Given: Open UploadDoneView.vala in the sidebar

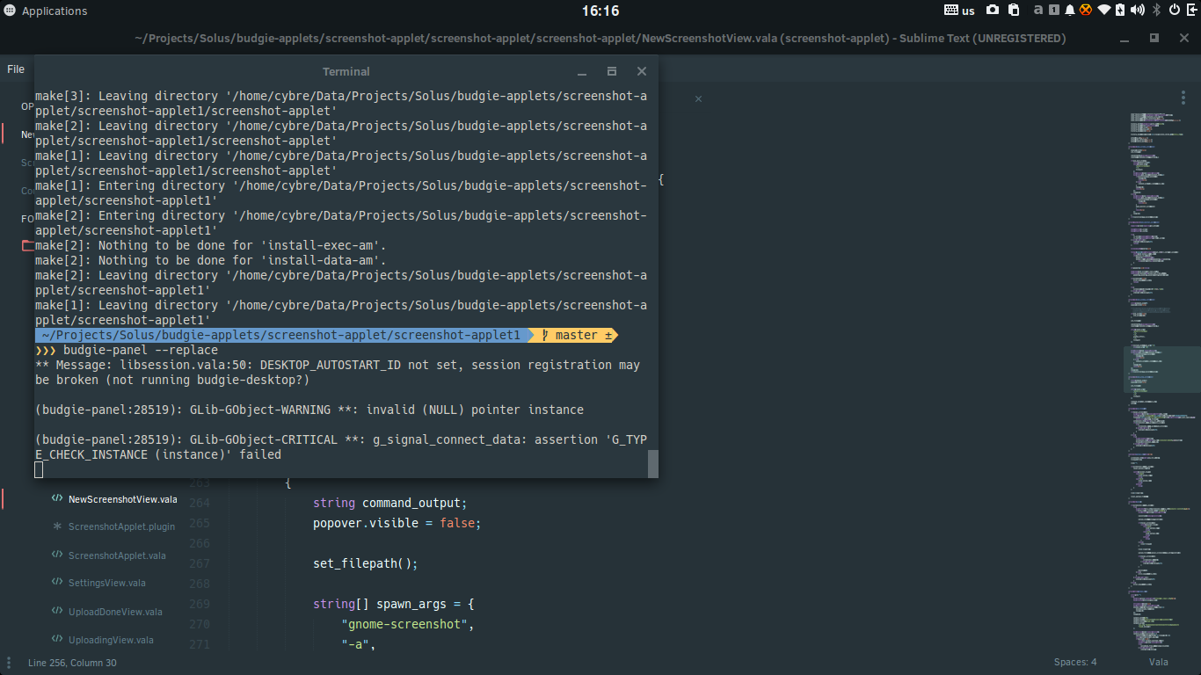Looking at the screenshot, I should (x=115, y=612).
